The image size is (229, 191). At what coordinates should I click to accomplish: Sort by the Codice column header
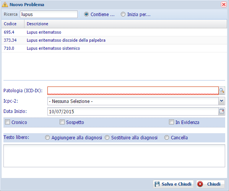click(13, 24)
